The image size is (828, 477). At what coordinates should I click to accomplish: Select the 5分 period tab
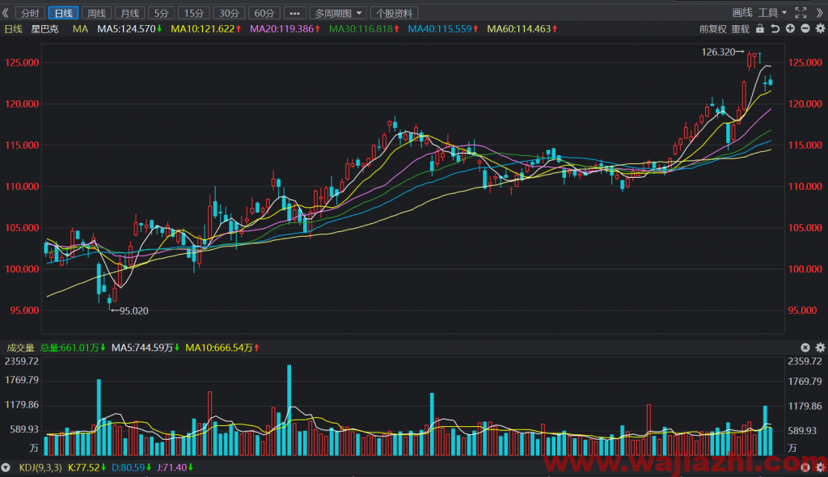click(162, 13)
